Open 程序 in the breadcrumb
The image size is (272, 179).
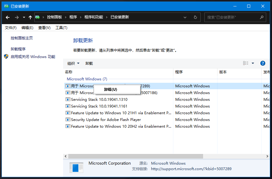73,17
